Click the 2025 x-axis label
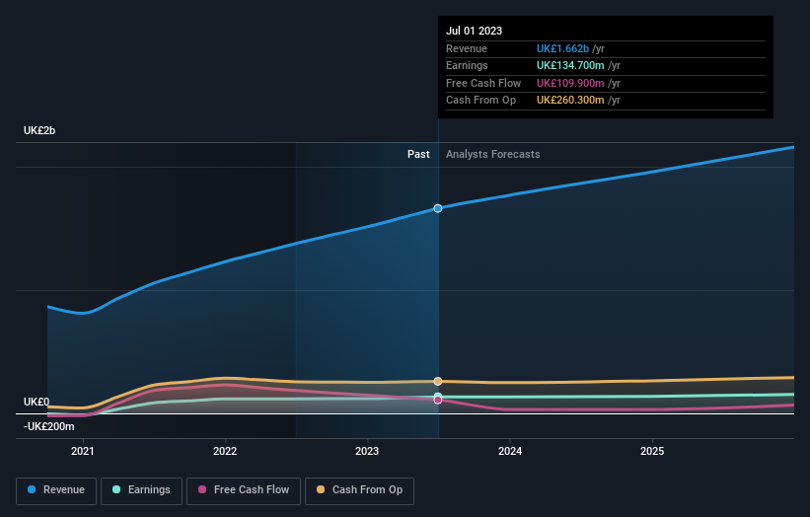This screenshot has width=810, height=517. coord(652,451)
